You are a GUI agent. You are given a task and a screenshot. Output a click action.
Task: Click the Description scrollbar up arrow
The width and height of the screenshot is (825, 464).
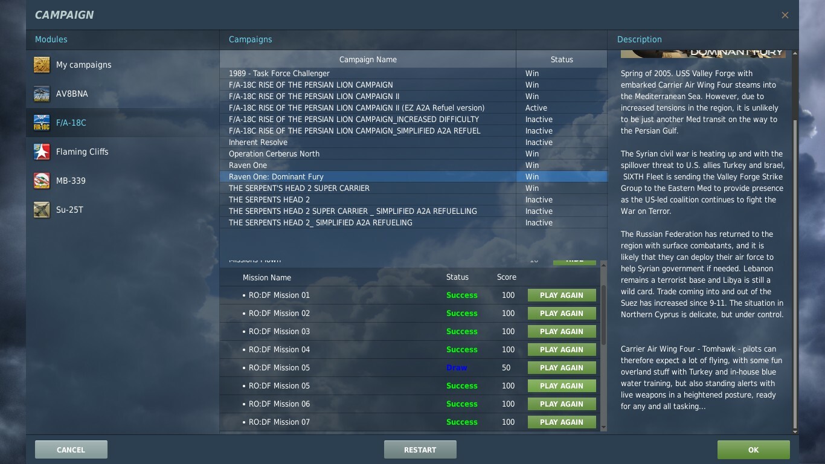click(795, 54)
